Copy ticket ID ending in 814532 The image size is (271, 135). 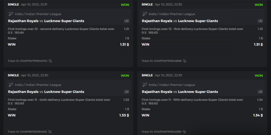point(50,132)
